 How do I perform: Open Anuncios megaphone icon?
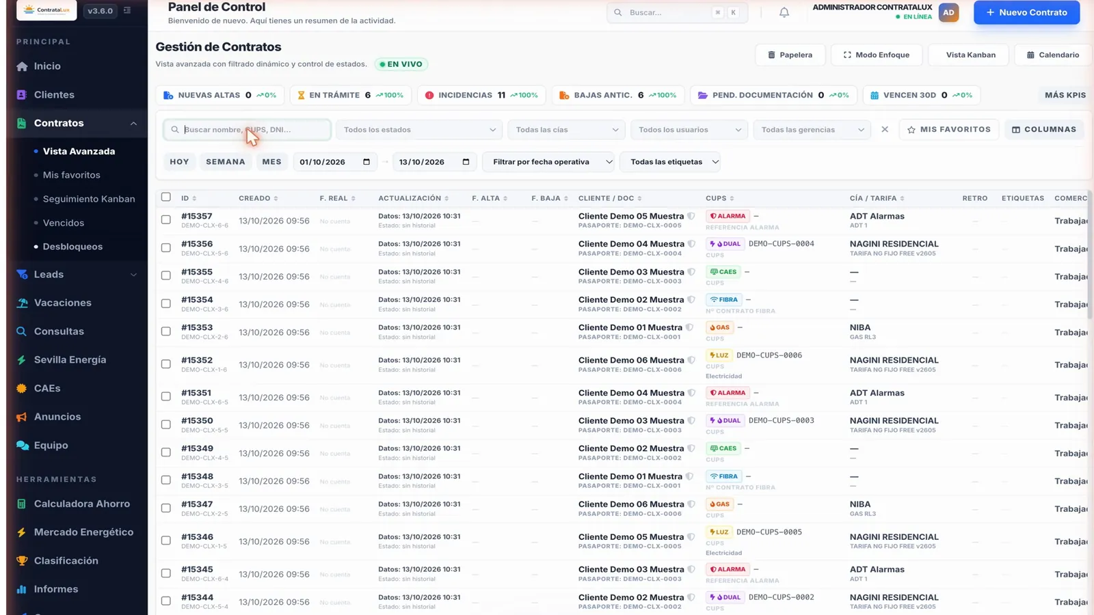tap(22, 417)
